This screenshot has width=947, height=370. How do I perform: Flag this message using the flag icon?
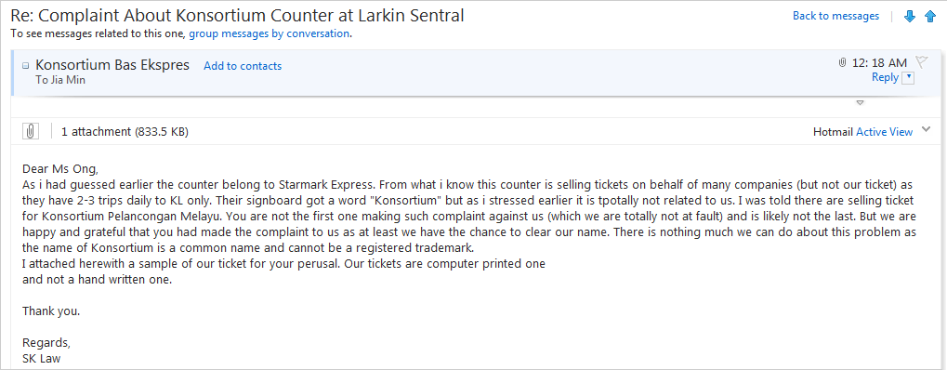(922, 61)
